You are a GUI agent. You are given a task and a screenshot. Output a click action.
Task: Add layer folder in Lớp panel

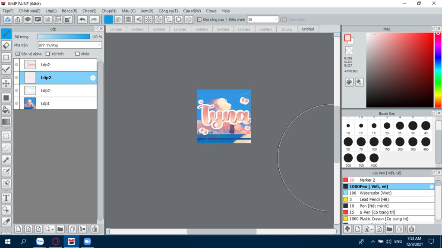pyautogui.click(x=60, y=229)
